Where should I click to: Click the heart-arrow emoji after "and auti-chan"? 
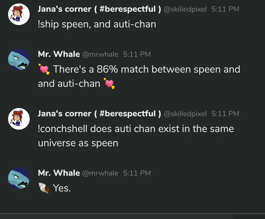[109, 84]
